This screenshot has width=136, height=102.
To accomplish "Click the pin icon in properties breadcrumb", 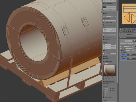I will (x=120, y=34).
